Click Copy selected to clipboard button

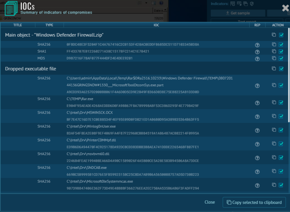(x=254, y=202)
